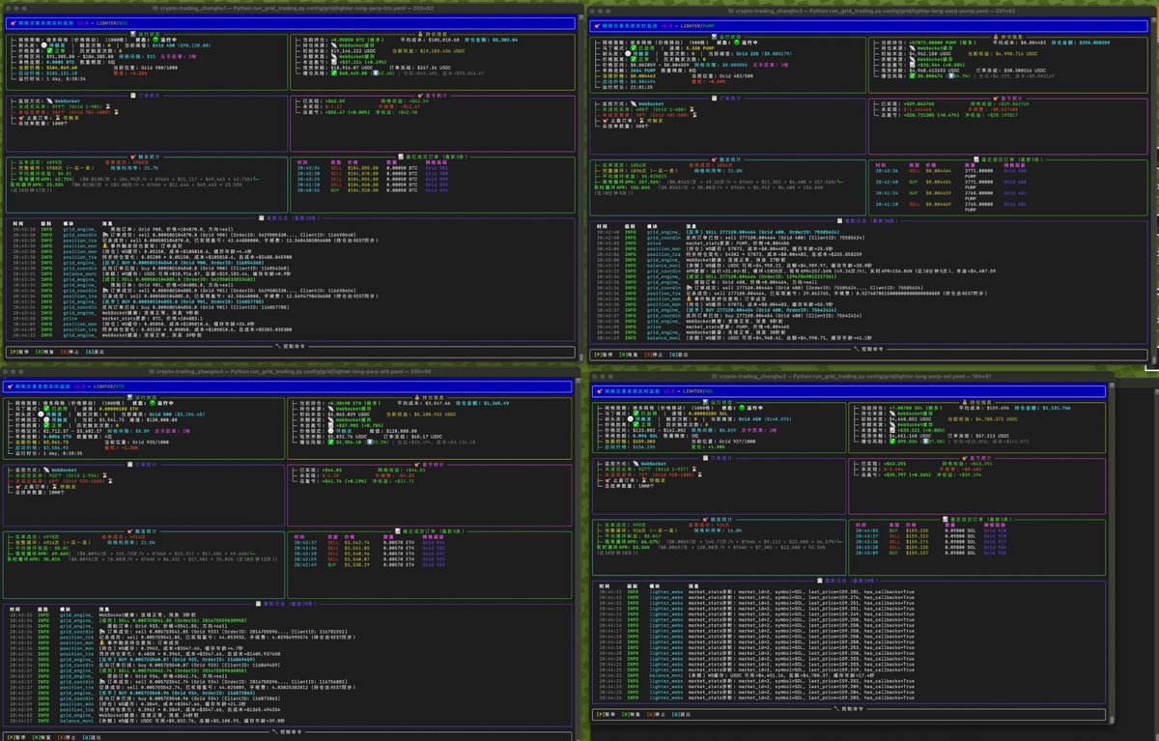Click the LIGHTER/PUMP blue header banner
This screenshot has width=1159, height=741.
point(867,25)
